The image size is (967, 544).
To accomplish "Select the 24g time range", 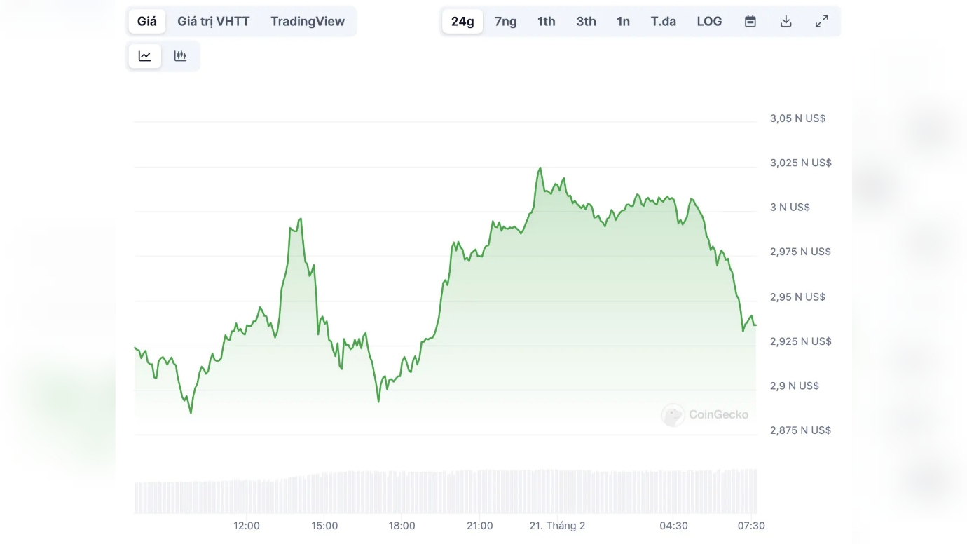I will click(462, 21).
